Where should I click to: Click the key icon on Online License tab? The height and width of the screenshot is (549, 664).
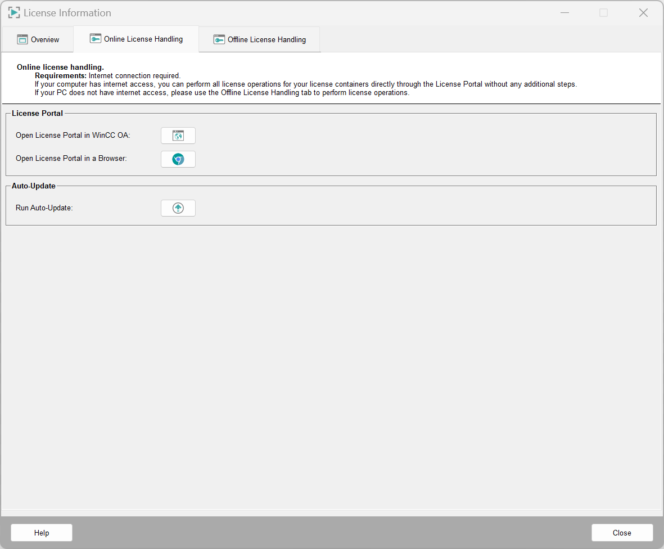coord(96,39)
